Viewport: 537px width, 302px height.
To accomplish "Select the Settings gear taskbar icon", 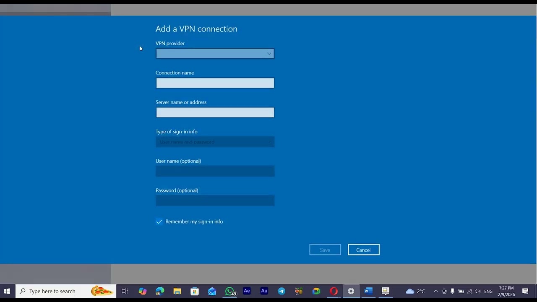I will [x=351, y=291].
